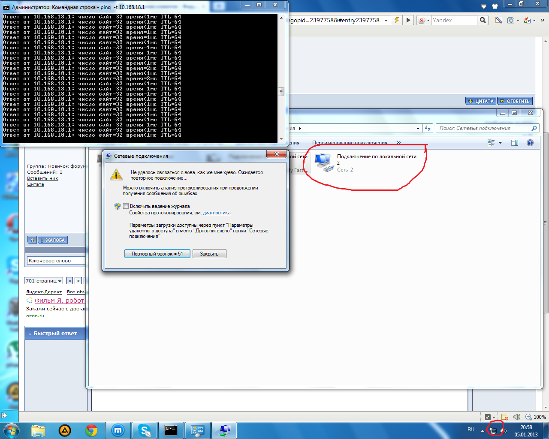This screenshot has height=439, width=549.
Task: Click the browser zoom 100% control
Action: (x=535, y=417)
